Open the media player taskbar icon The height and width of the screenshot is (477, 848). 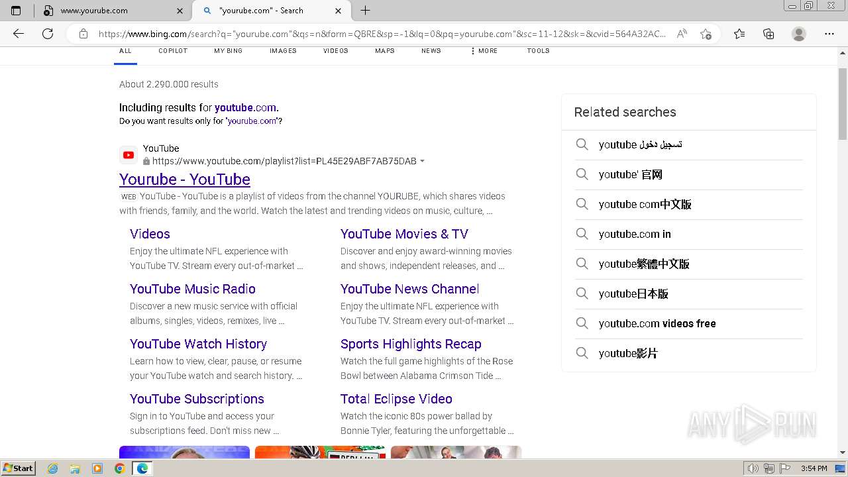(97, 468)
